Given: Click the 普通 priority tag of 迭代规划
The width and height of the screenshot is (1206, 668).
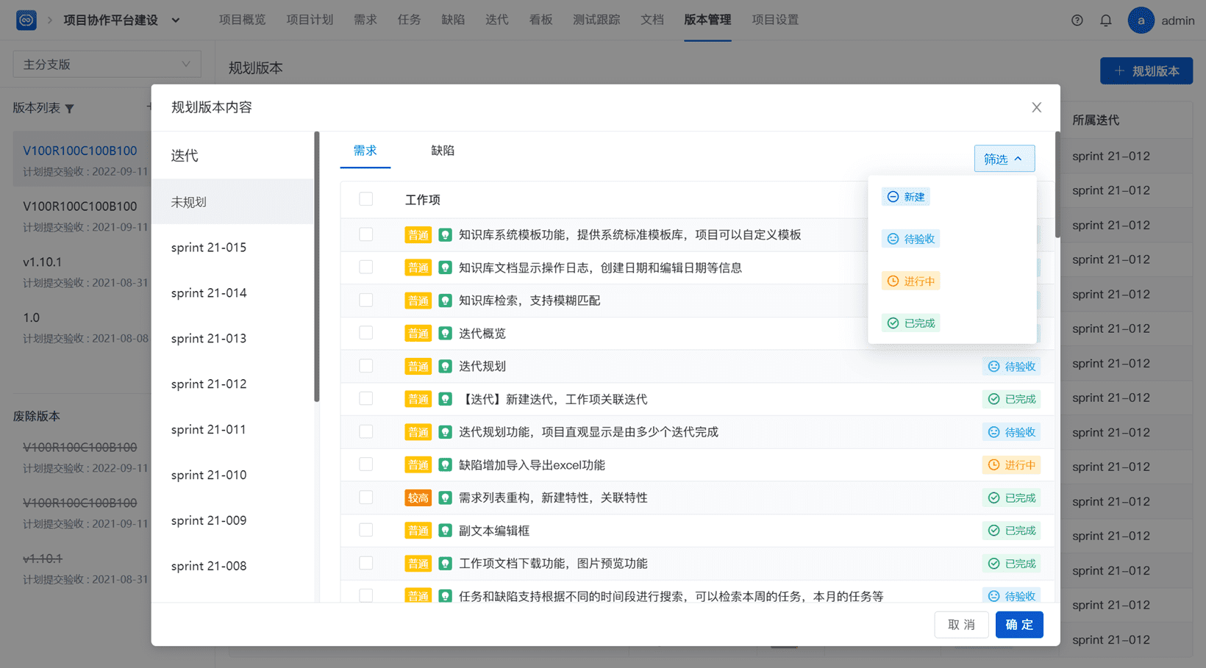Looking at the screenshot, I should [x=418, y=367].
